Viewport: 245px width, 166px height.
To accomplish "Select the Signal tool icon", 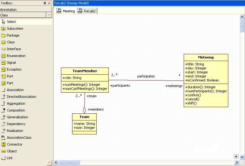I will 3,63.
